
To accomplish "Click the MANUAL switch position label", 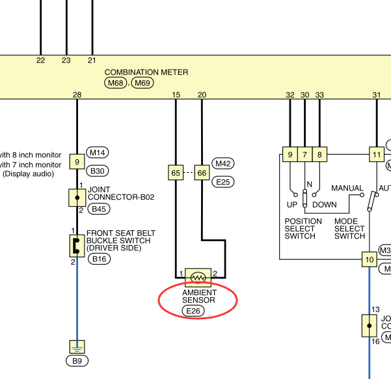I will pyautogui.click(x=347, y=188).
